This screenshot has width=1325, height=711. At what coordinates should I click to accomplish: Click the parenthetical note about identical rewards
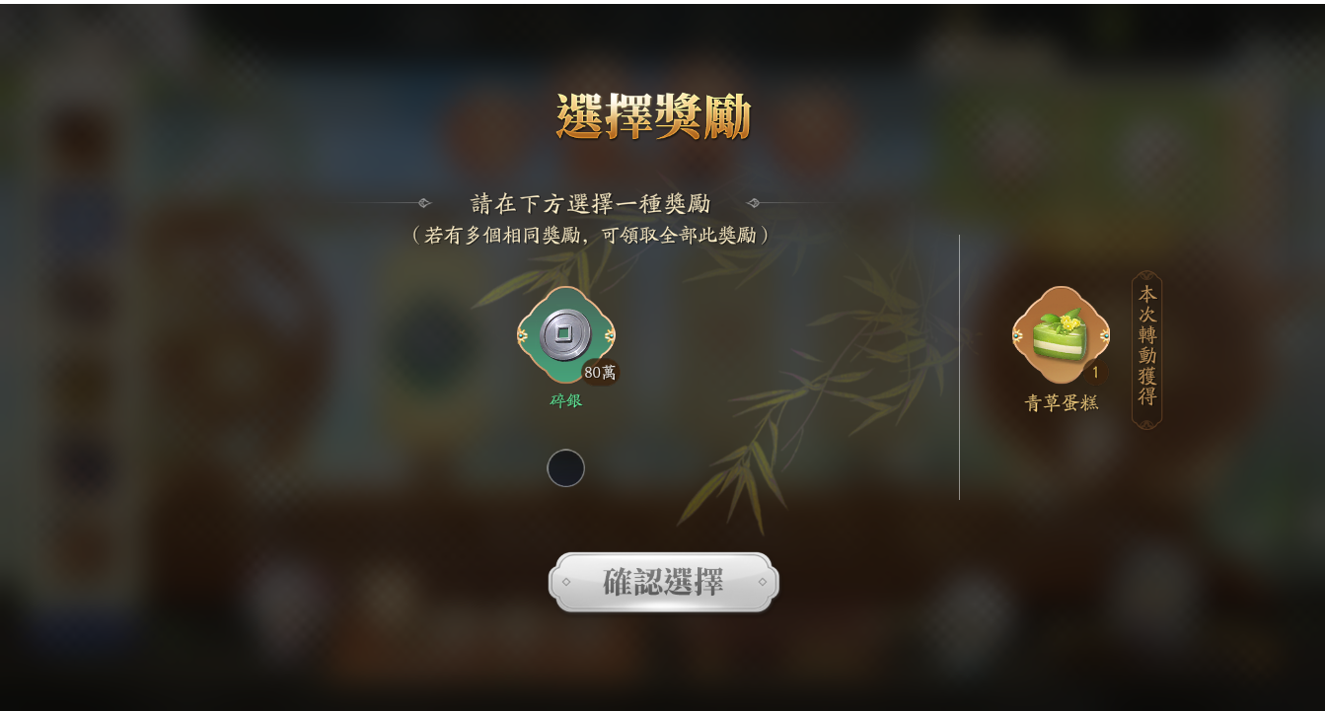coord(590,235)
